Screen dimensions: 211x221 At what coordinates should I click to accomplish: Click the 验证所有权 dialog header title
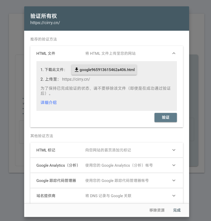[x=44, y=16]
